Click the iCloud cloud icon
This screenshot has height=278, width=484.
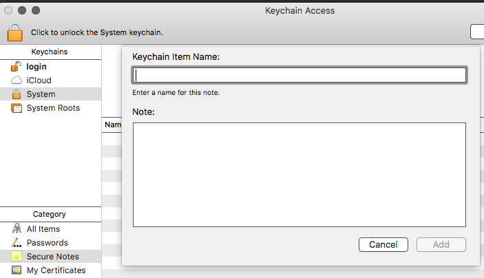[17, 81]
